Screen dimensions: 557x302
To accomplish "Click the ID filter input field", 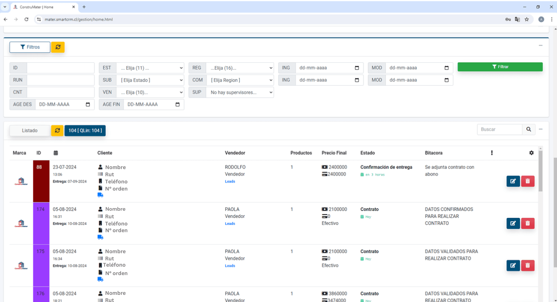I will (60, 68).
